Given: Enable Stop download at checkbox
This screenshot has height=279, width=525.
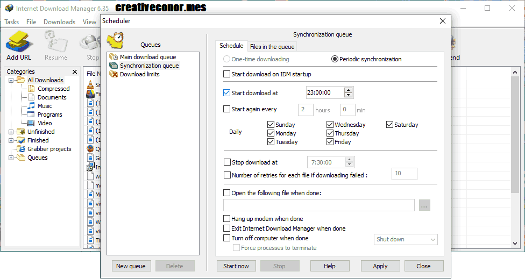Looking at the screenshot, I should [x=227, y=162].
